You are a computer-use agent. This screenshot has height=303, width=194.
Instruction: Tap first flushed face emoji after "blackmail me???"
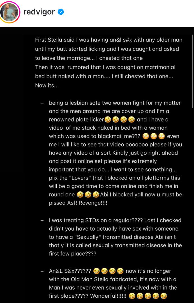pyautogui.click(x=146, y=136)
